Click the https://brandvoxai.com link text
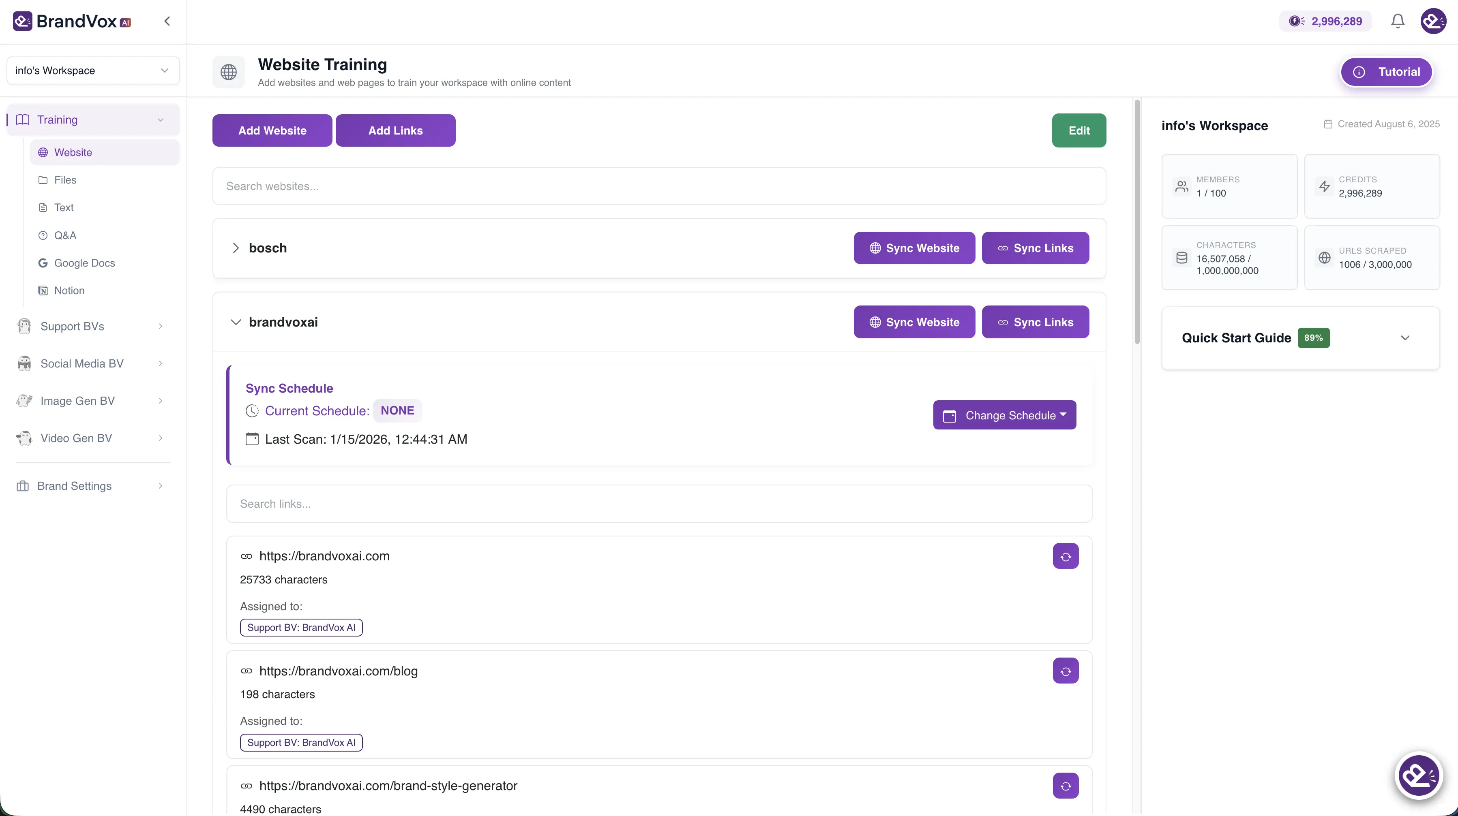The width and height of the screenshot is (1458, 816). (x=324, y=556)
